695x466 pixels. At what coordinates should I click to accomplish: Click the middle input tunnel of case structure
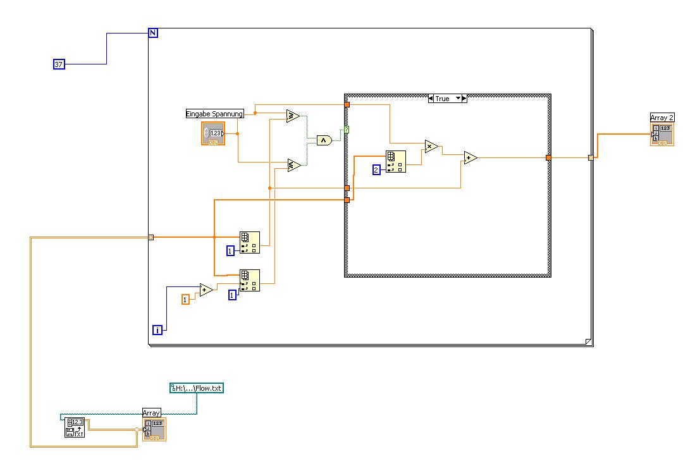(347, 188)
